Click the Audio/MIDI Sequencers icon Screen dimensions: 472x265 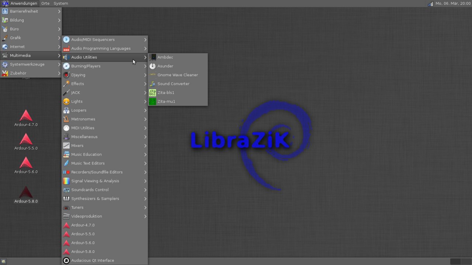point(66,40)
